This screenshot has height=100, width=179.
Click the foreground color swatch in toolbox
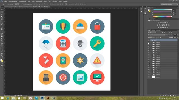pos(1,60)
